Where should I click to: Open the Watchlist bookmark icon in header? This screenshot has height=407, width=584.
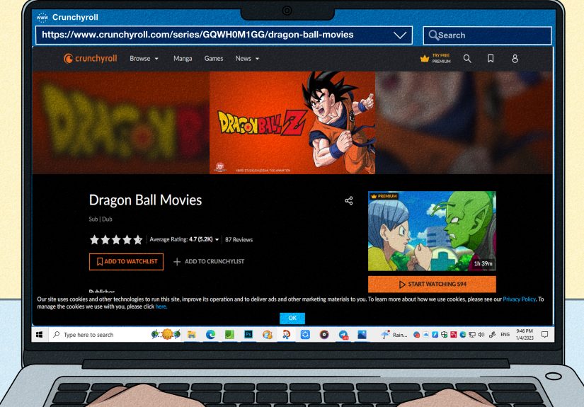click(x=491, y=59)
